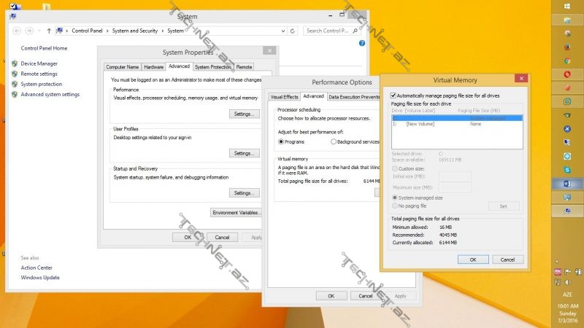Click the Search Control Panel field

pos(328,31)
